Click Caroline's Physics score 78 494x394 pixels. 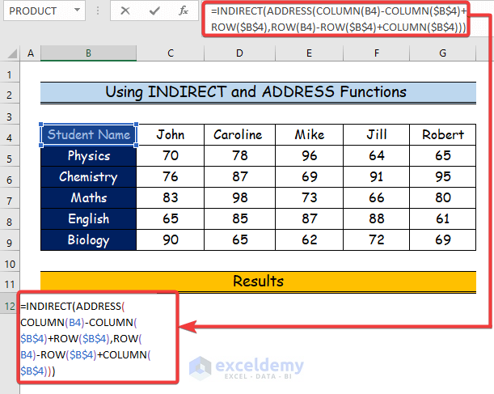click(x=240, y=155)
